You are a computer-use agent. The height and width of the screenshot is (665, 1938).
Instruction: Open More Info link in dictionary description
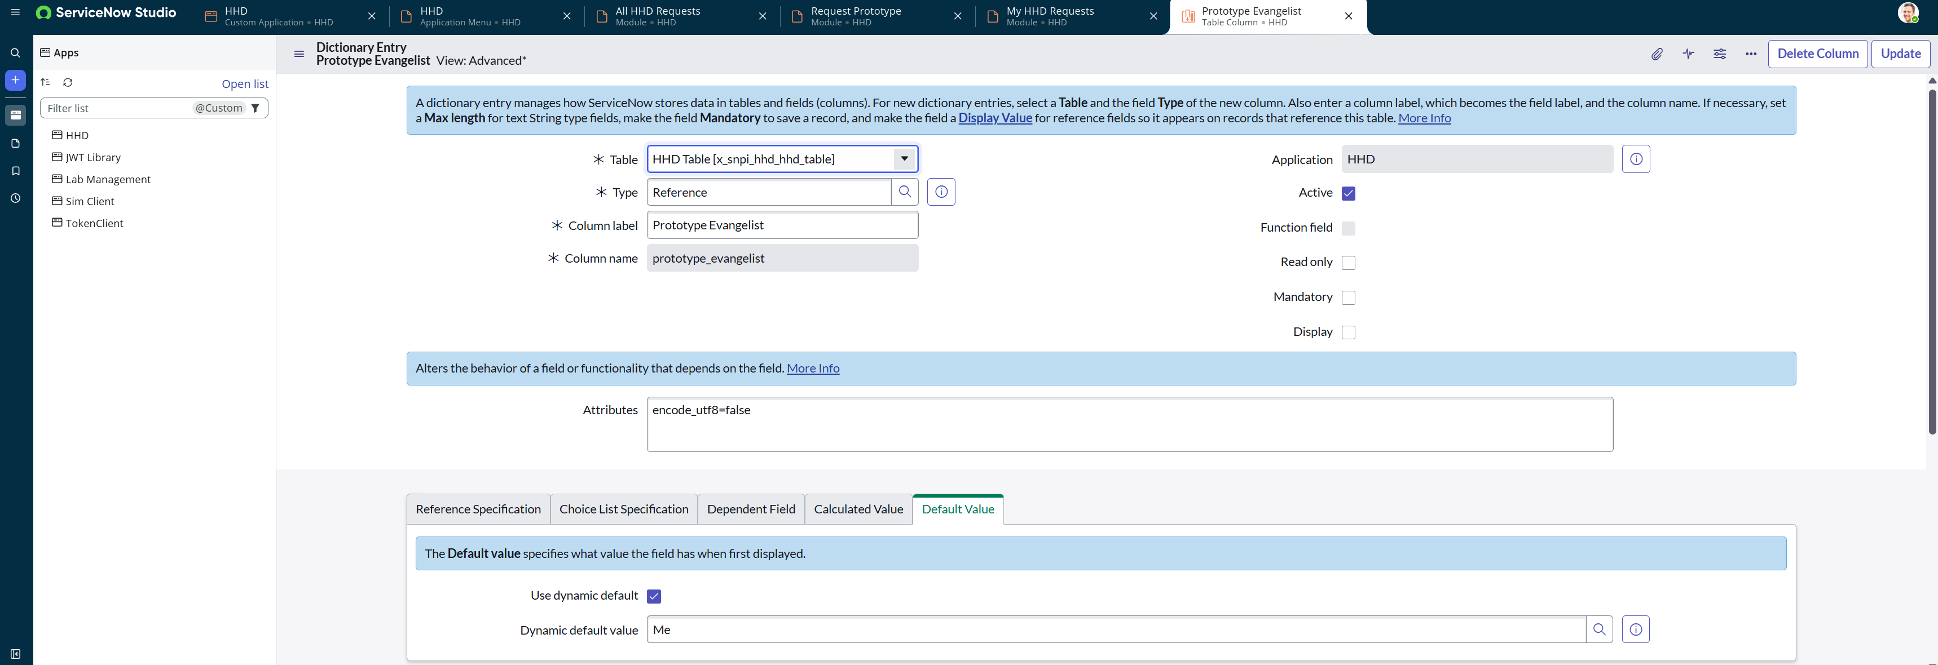(x=1424, y=118)
